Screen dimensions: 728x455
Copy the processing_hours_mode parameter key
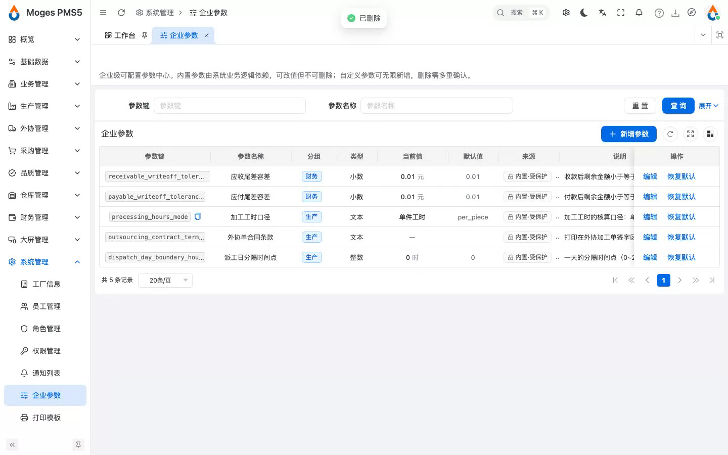198,216
